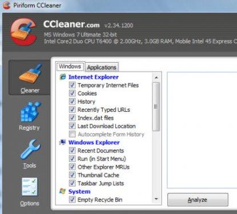Uncheck Index.dat files

pyautogui.click(x=72, y=118)
